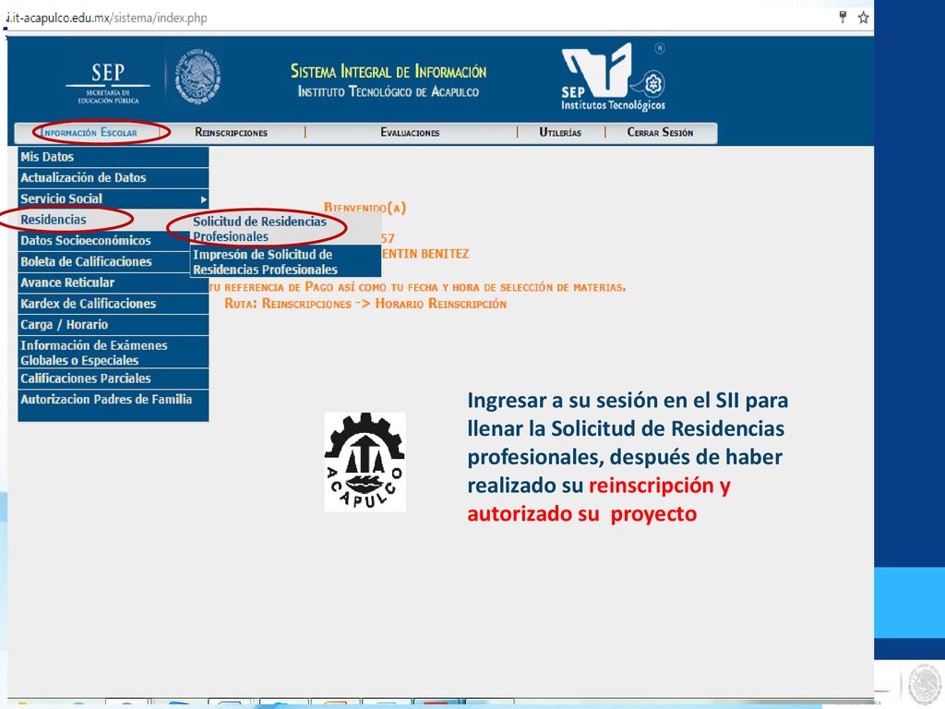Viewport: 945px width, 709px height.
Task: Choose Solicitud de Residencias Profesionales
Action: [286, 229]
